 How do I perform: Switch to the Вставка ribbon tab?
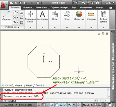coord(28,8)
